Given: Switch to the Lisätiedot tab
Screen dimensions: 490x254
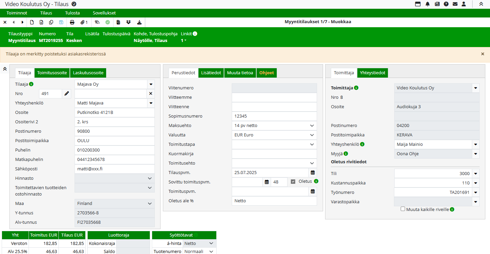Looking at the screenshot, I should coord(211,73).
